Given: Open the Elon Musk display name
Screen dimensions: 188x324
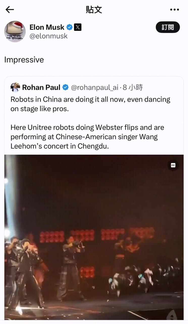Looking at the screenshot, I should click(47, 27).
